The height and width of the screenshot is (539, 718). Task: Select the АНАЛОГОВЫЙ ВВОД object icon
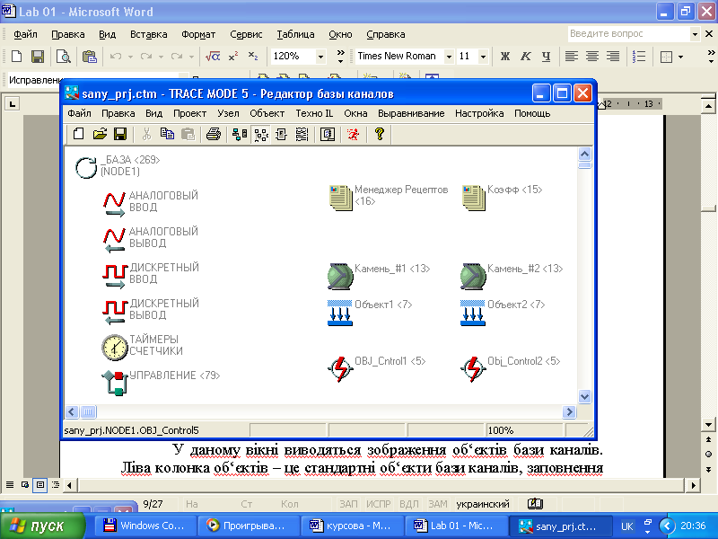coord(114,204)
